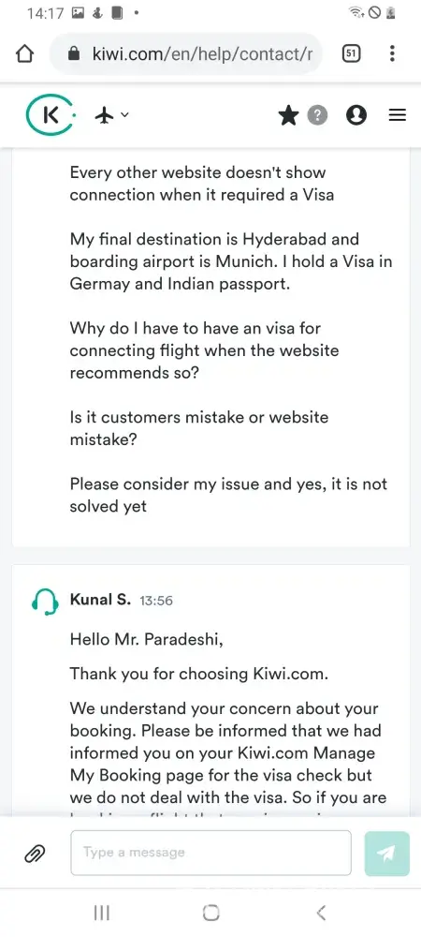Open the tab switcher showing 51 tabs
This screenshot has width=421, height=937.
click(351, 54)
